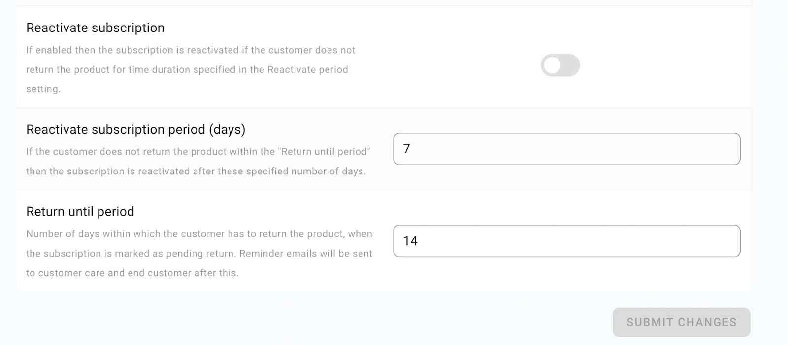Click the "Number of days within which" description line
This screenshot has height=345, width=788.
point(199,234)
